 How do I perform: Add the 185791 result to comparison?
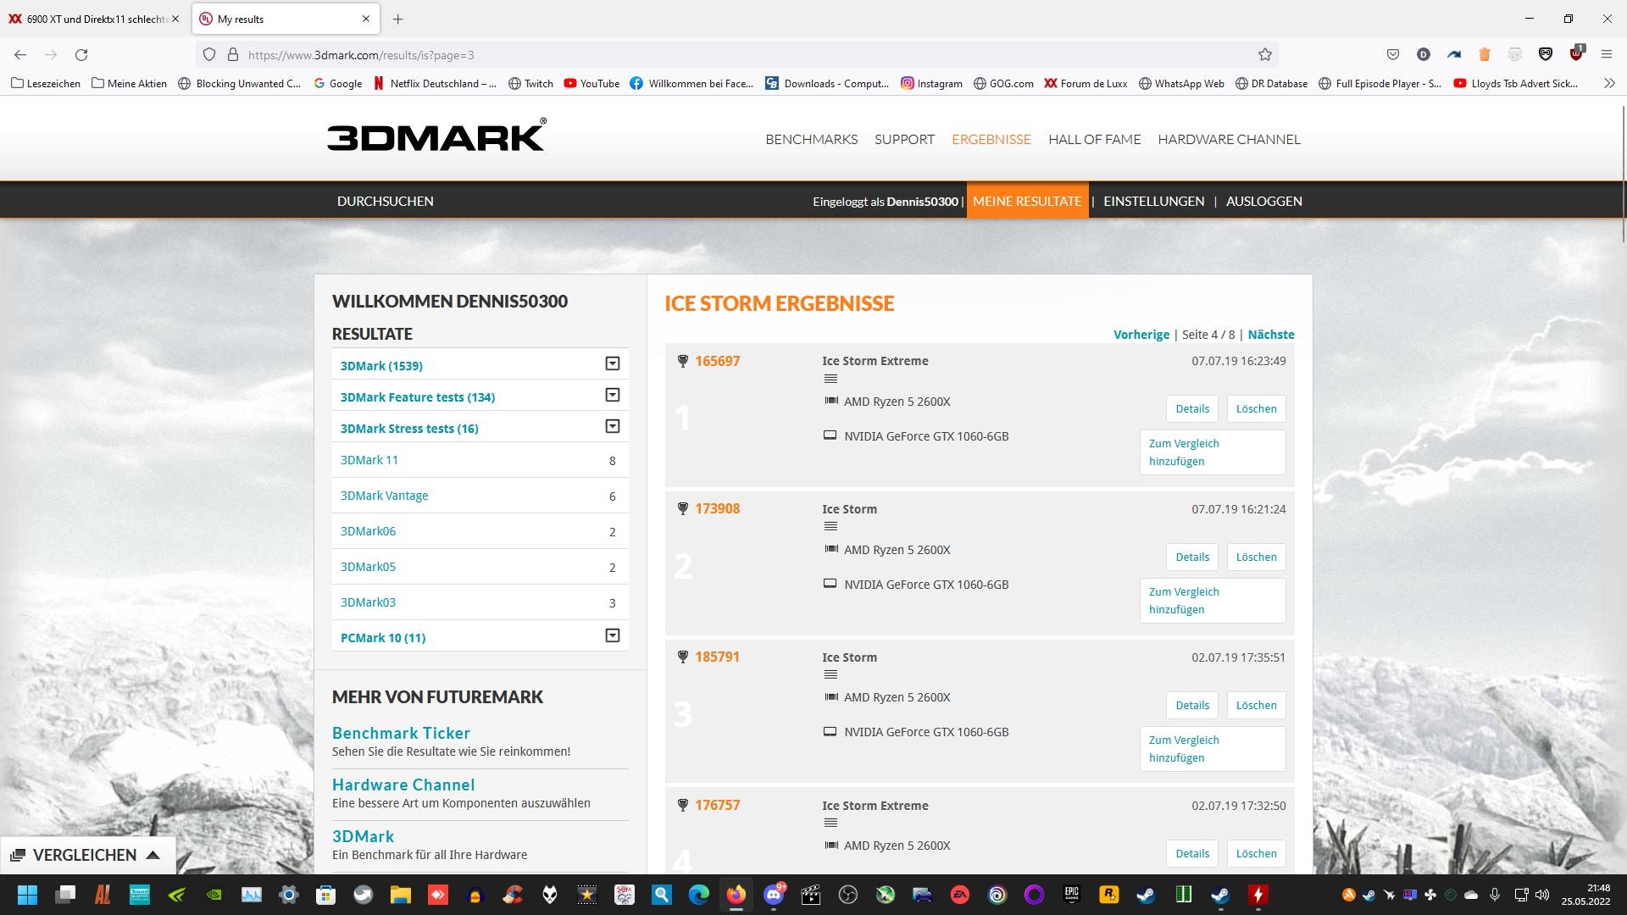tap(1213, 749)
